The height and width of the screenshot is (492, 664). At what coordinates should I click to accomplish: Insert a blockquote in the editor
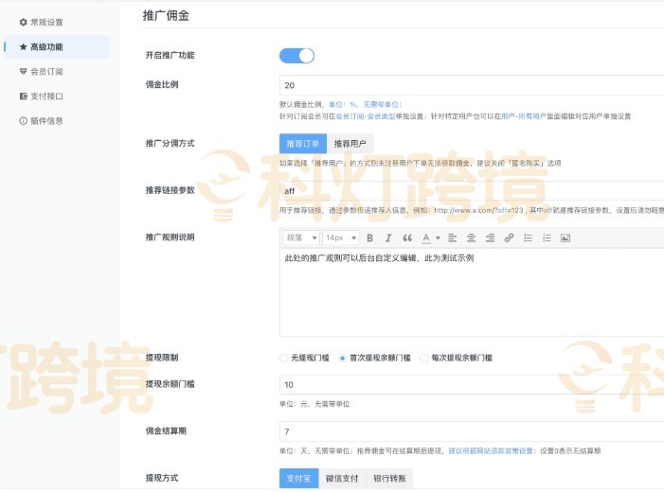(407, 237)
